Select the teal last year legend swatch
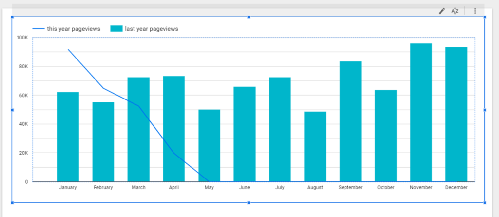The width and height of the screenshot is (499, 217). pos(116,29)
